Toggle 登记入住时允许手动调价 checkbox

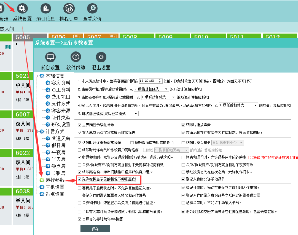[183, 179]
